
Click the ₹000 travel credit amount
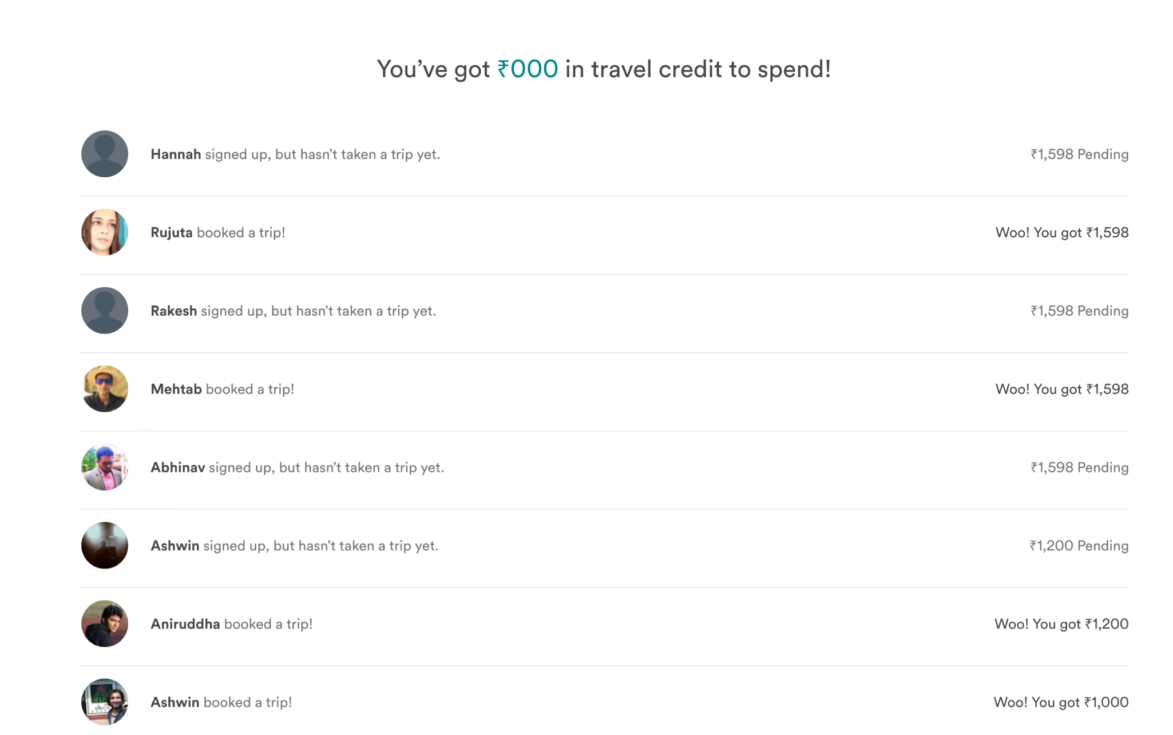click(528, 69)
